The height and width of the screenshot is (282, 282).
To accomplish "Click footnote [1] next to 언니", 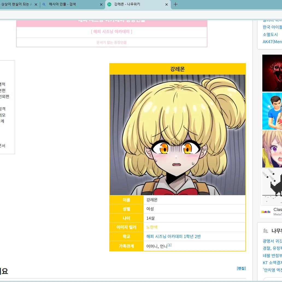I will click(x=170, y=245).
